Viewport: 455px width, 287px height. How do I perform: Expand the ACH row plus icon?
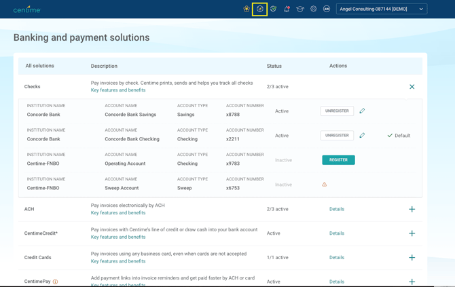click(x=412, y=209)
